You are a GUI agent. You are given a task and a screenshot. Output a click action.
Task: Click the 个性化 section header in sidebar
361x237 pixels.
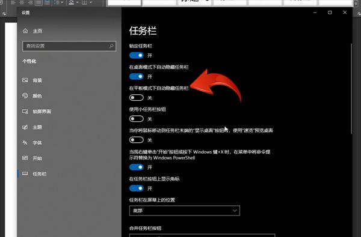(29, 61)
